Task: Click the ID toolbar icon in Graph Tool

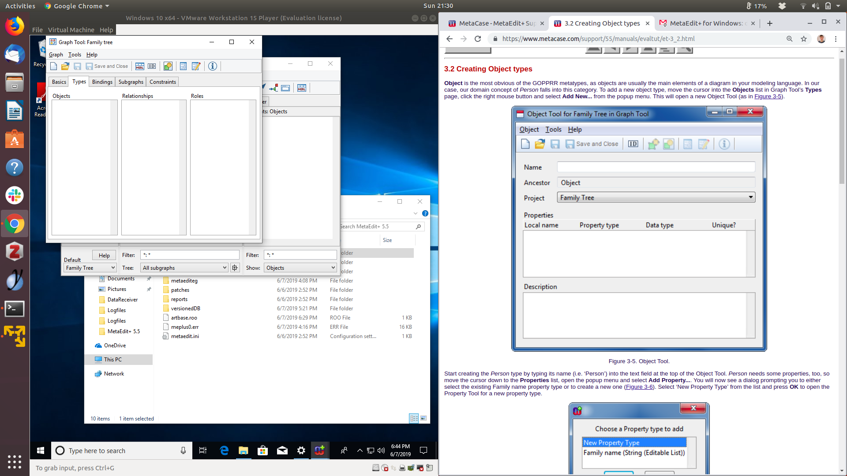Action: (x=152, y=66)
